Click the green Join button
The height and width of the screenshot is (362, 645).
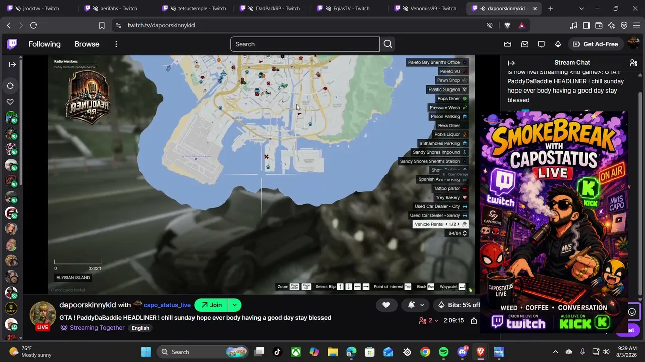click(211, 305)
